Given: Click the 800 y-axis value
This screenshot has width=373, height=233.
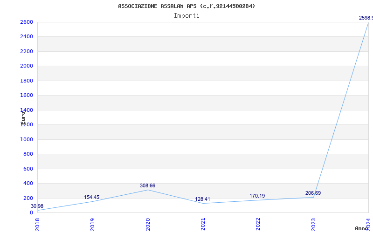Looking at the screenshot, I should [28, 154].
